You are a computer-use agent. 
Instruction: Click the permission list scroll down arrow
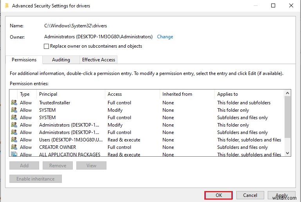pos(287,153)
